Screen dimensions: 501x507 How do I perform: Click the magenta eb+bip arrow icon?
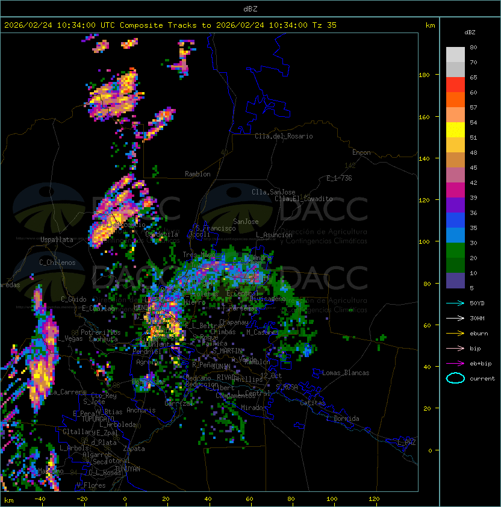pyautogui.click(x=455, y=364)
